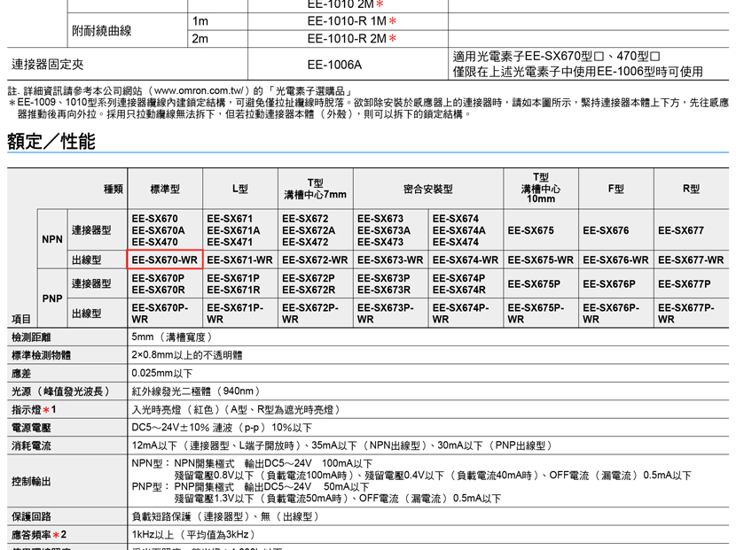
Task: Click the EE-SX671-WR model cell
Action: (x=240, y=260)
